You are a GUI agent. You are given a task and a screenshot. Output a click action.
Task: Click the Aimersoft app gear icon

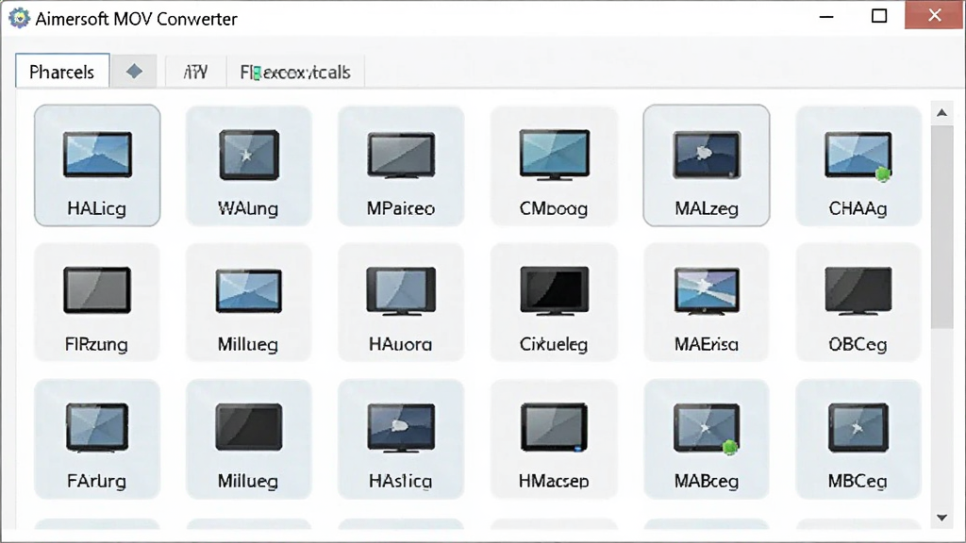(x=19, y=18)
